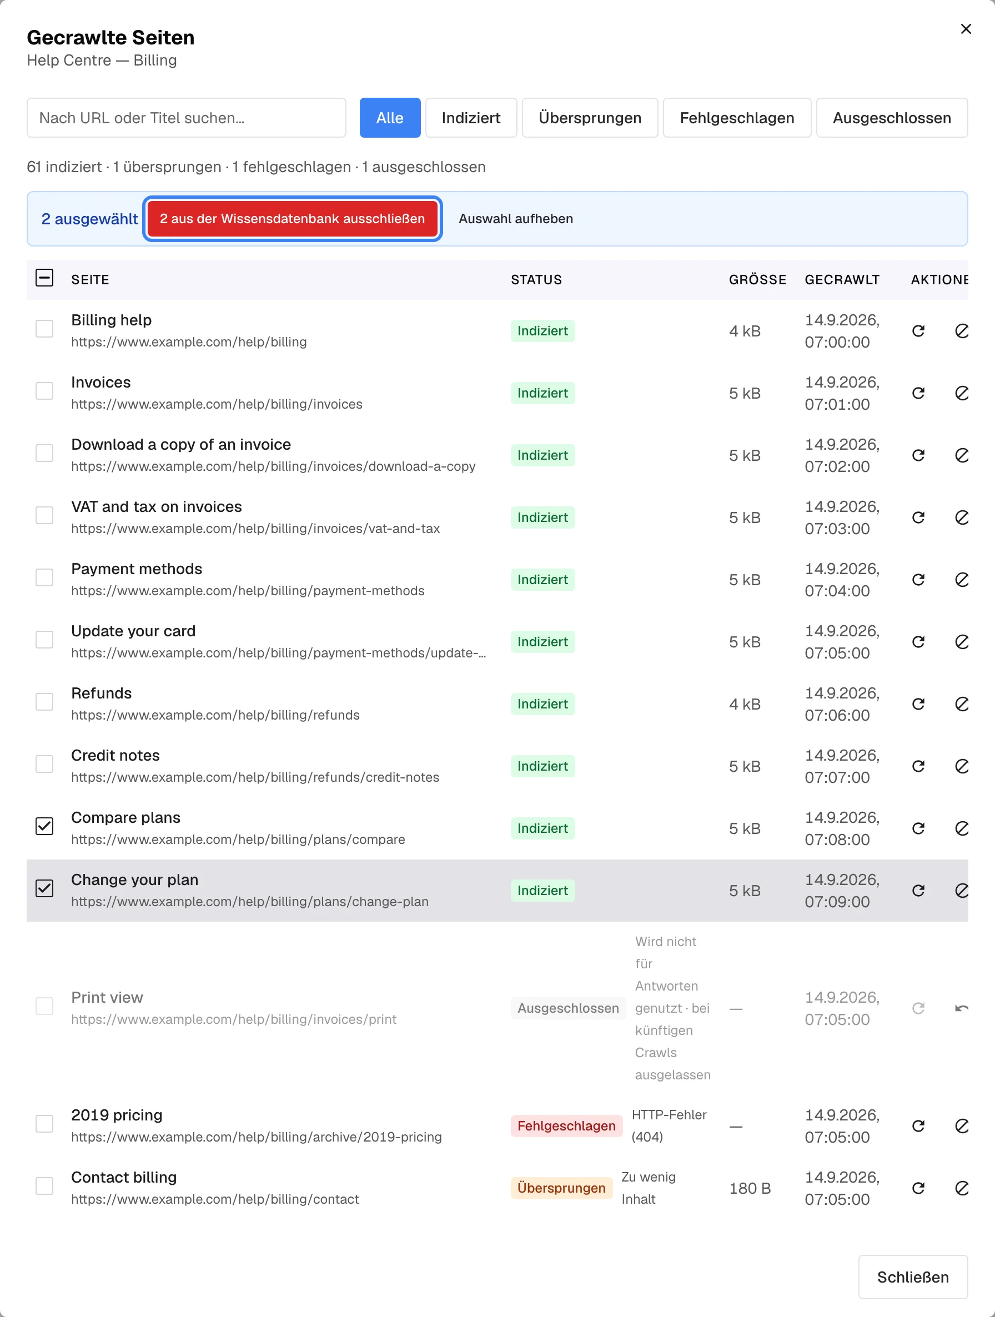Recrawl the Contact billing page
Image resolution: width=995 pixels, height=1317 pixels.
pyautogui.click(x=918, y=1188)
